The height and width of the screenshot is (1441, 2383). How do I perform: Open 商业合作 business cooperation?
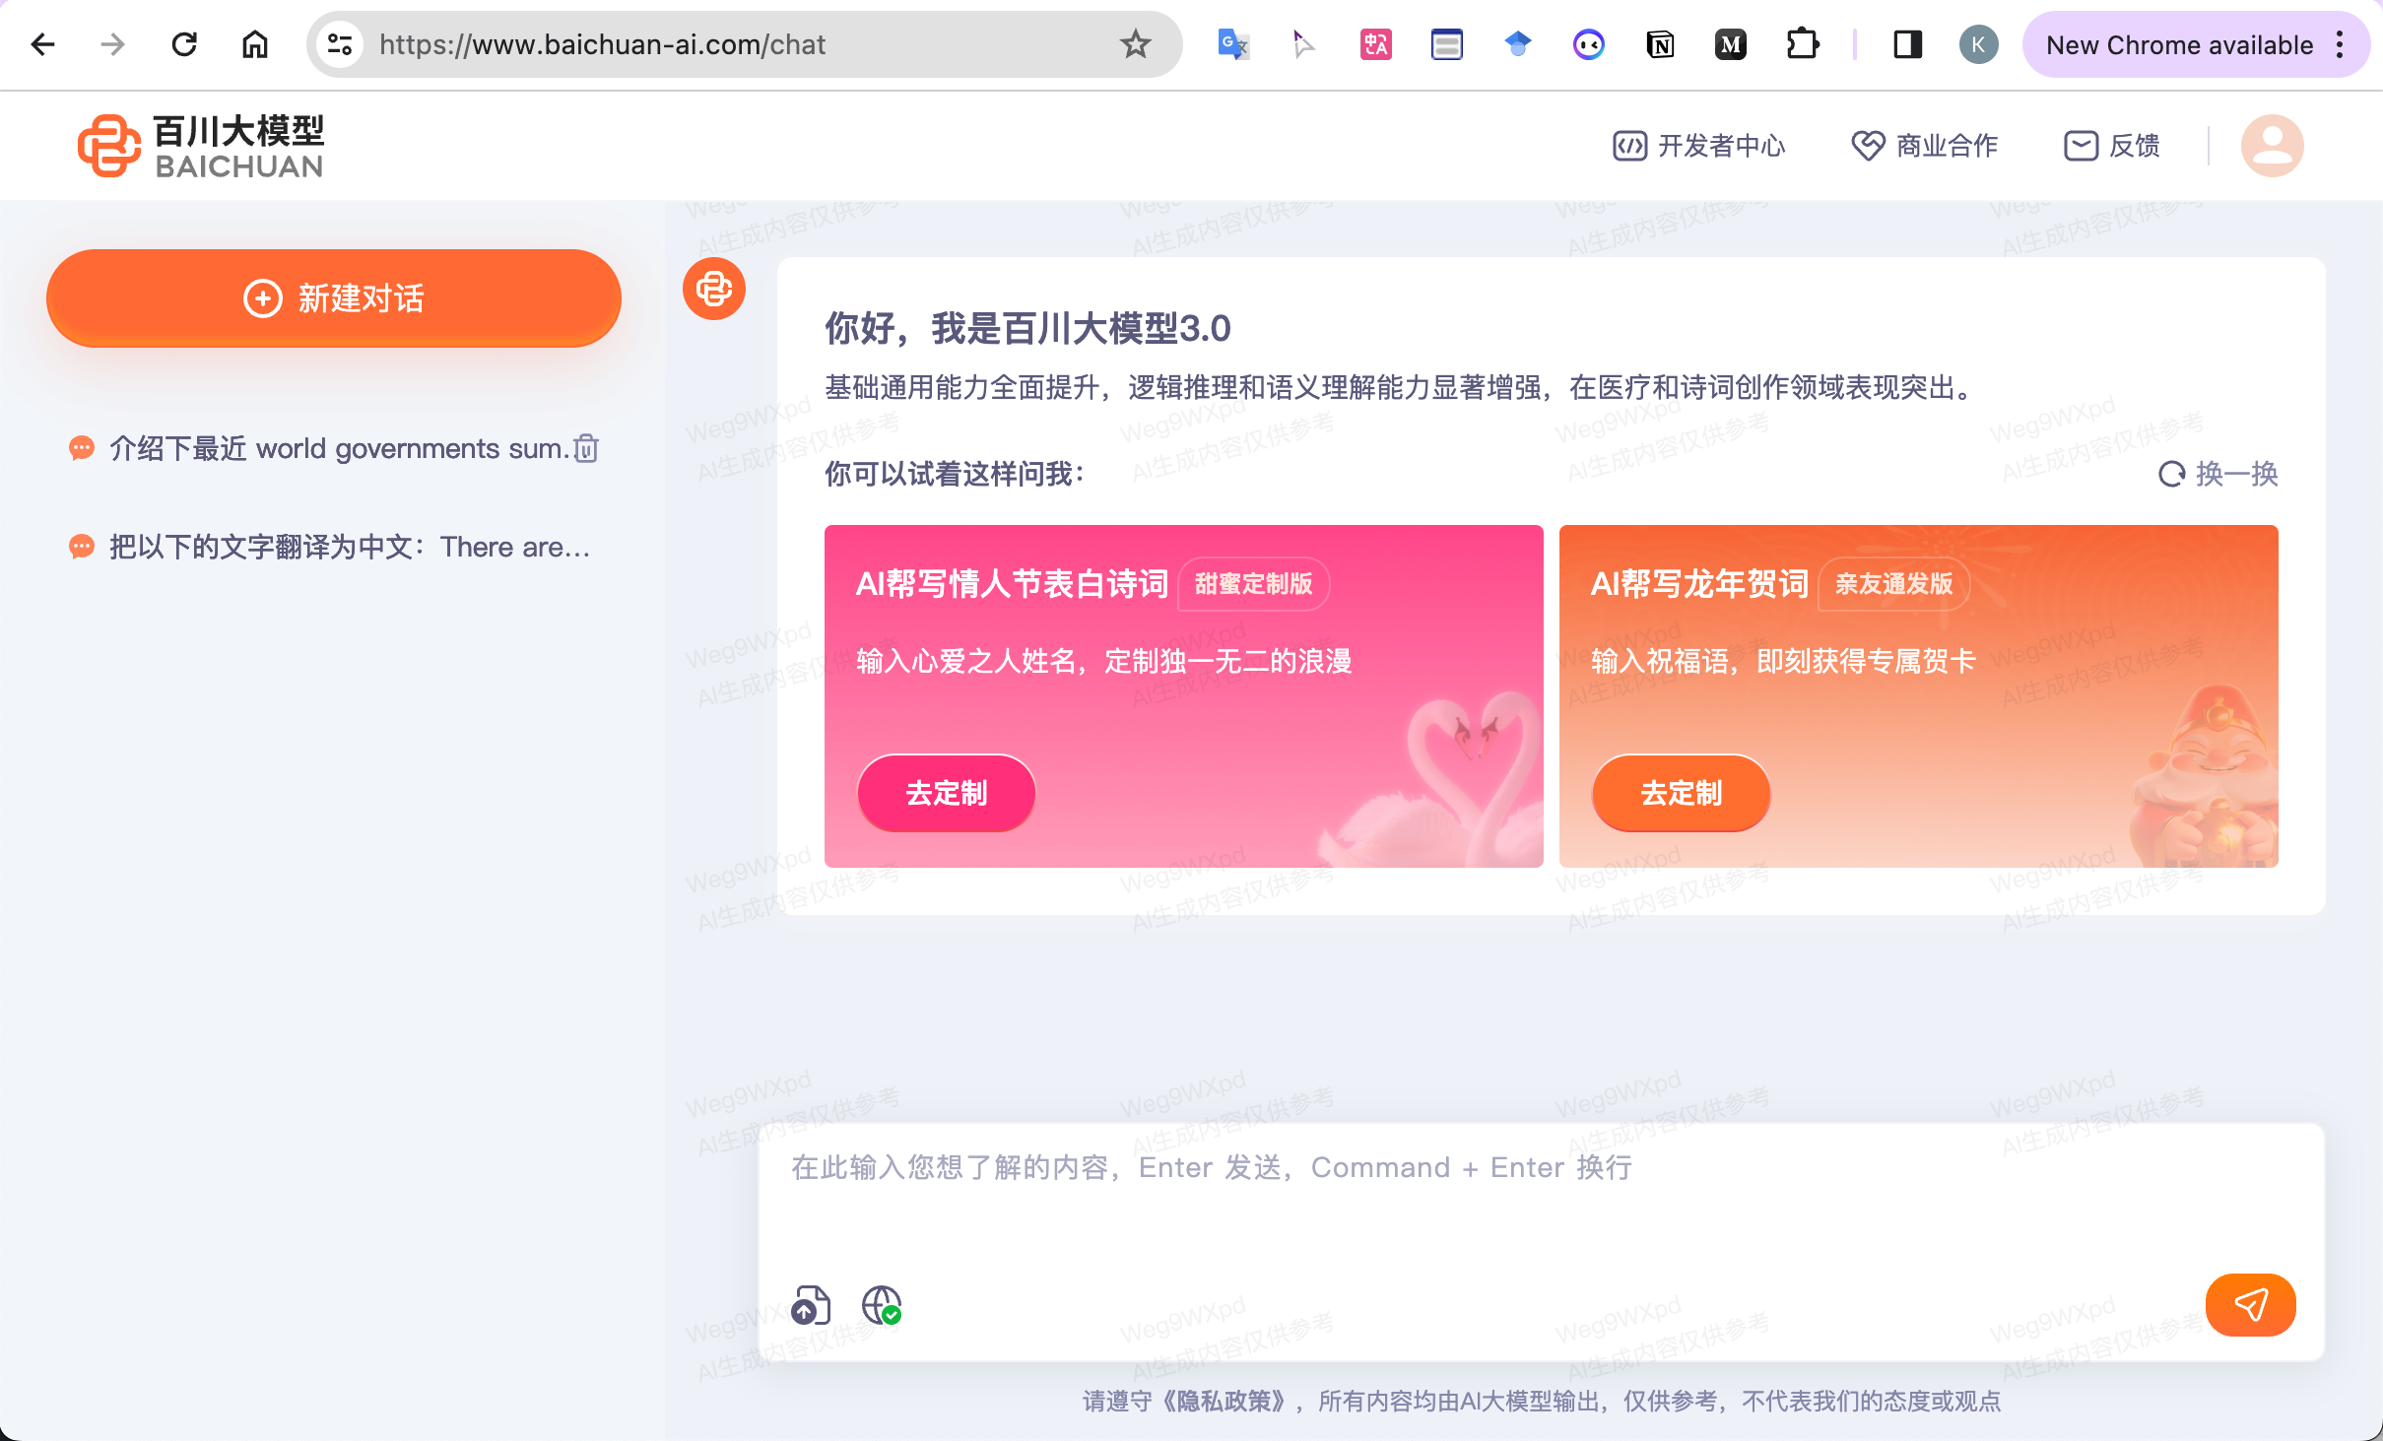point(1924,146)
